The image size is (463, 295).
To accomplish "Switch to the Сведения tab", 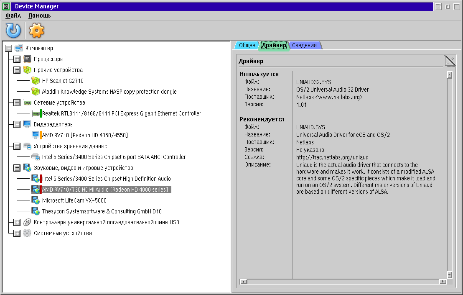I will point(304,45).
